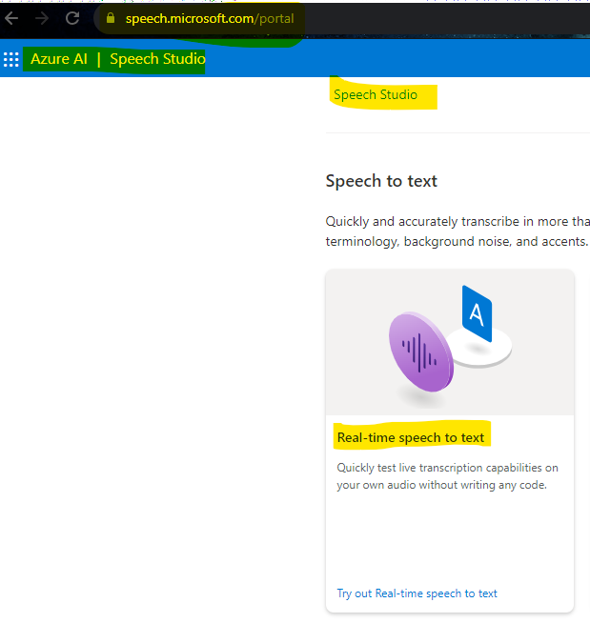Click the Quickly and accurately transcribe paragraph
The width and height of the screenshot is (590, 623).
(458, 231)
